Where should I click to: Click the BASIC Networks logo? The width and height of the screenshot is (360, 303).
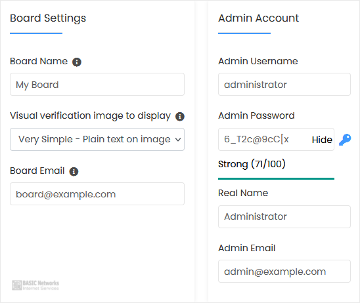[35, 285]
